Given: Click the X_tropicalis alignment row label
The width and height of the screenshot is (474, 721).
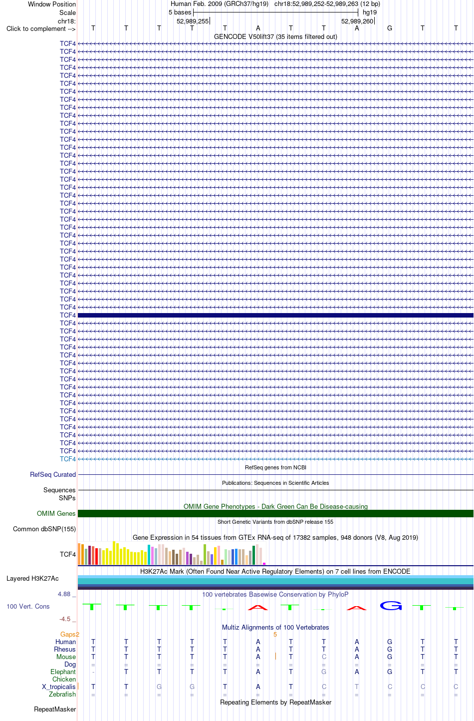Looking at the screenshot, I should pyautogui.click(x=59, y=687).
